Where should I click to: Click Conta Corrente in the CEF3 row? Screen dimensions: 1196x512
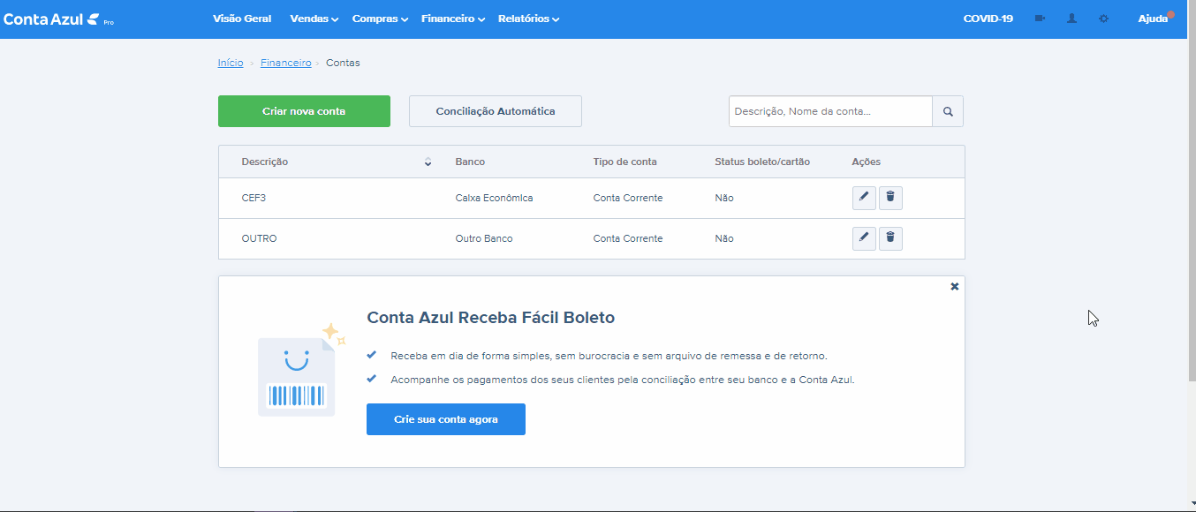click(628, 198)
